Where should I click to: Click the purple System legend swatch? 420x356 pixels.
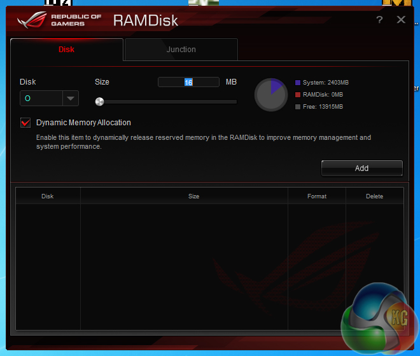pos(298,83)
